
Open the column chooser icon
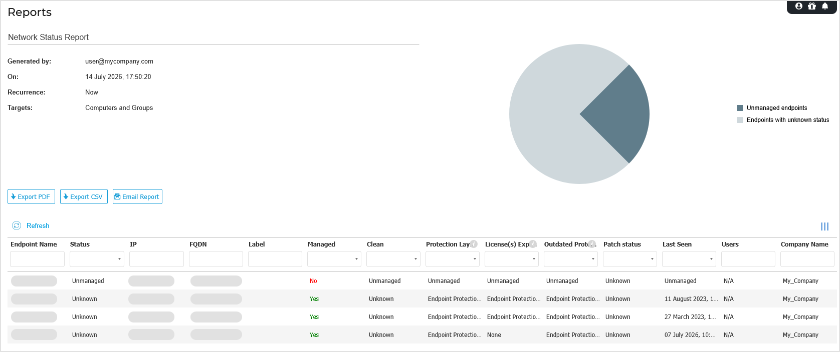[824, 226]
